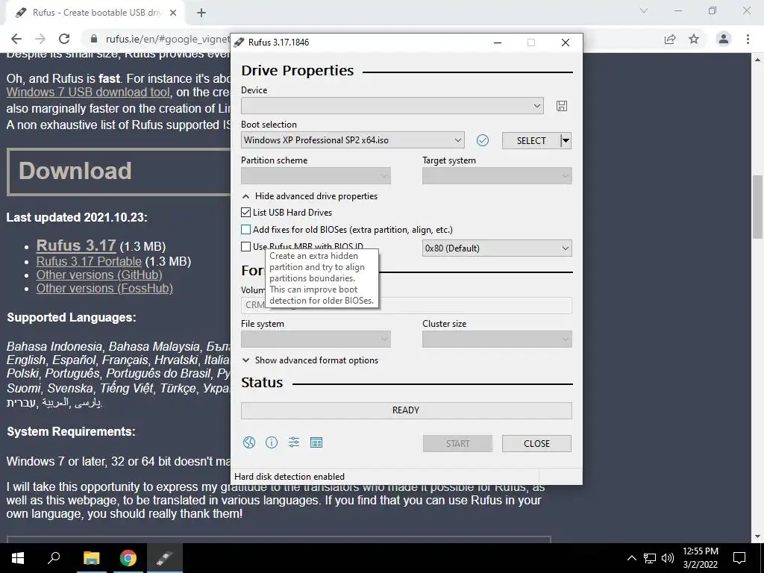Reload the Chrome page
This screenshot has height=573, width=764.
(64, 39)
